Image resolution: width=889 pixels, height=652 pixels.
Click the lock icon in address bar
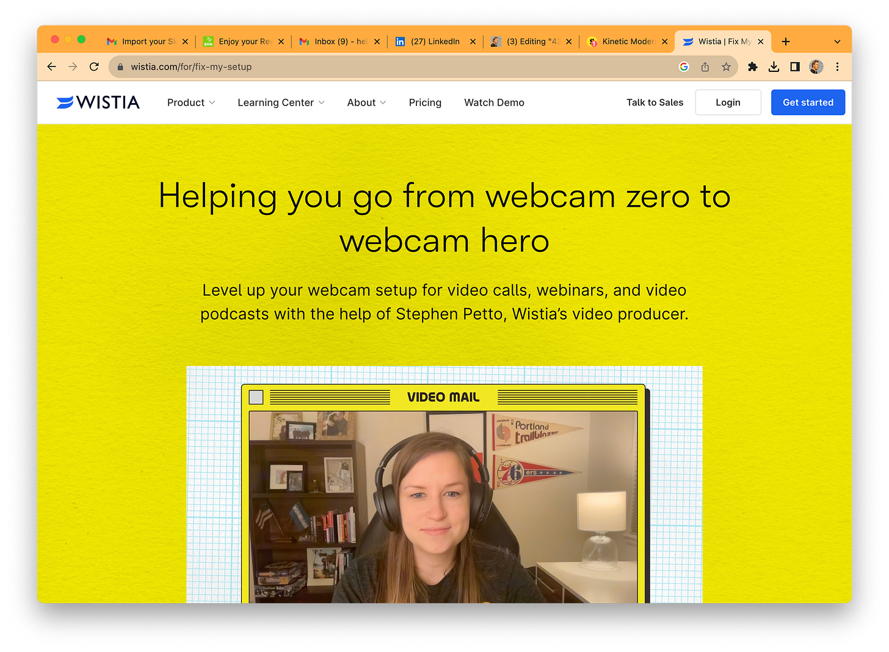pos(120,67)
